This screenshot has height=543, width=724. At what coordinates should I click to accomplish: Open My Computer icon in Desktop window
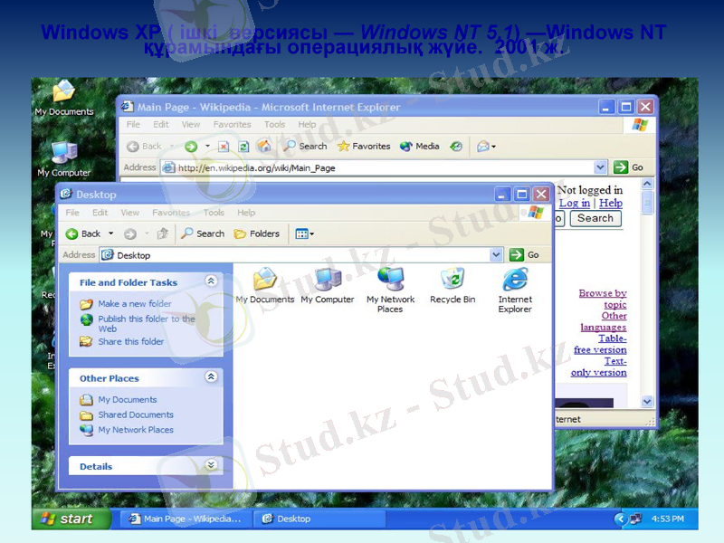tap(328, 281)
